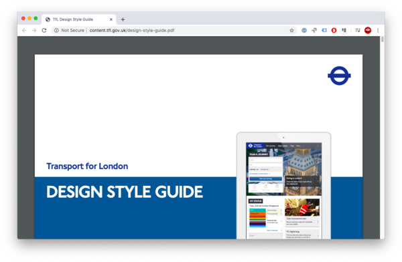This screenshot has height=262, width=402.
Task: Close the TfL Design Style Guide tab
Action: coord(111,19)
